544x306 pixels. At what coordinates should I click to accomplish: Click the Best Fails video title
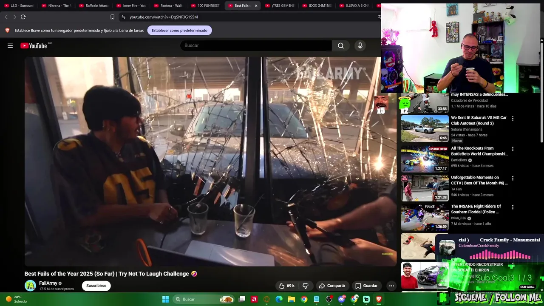110,274
